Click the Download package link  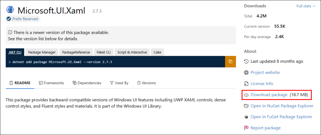(x=269, y=95)
